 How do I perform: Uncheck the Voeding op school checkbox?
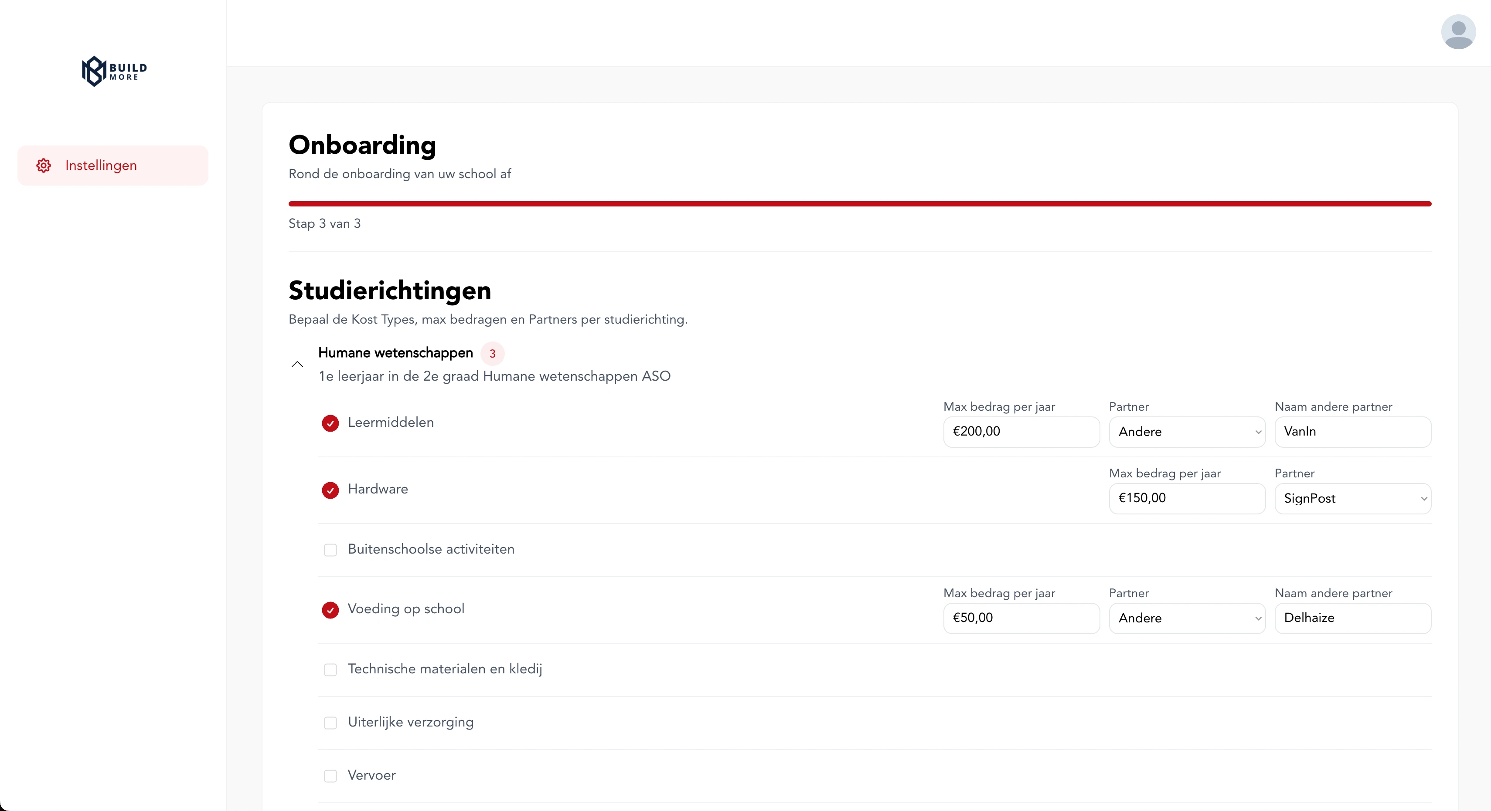[330, 610]
